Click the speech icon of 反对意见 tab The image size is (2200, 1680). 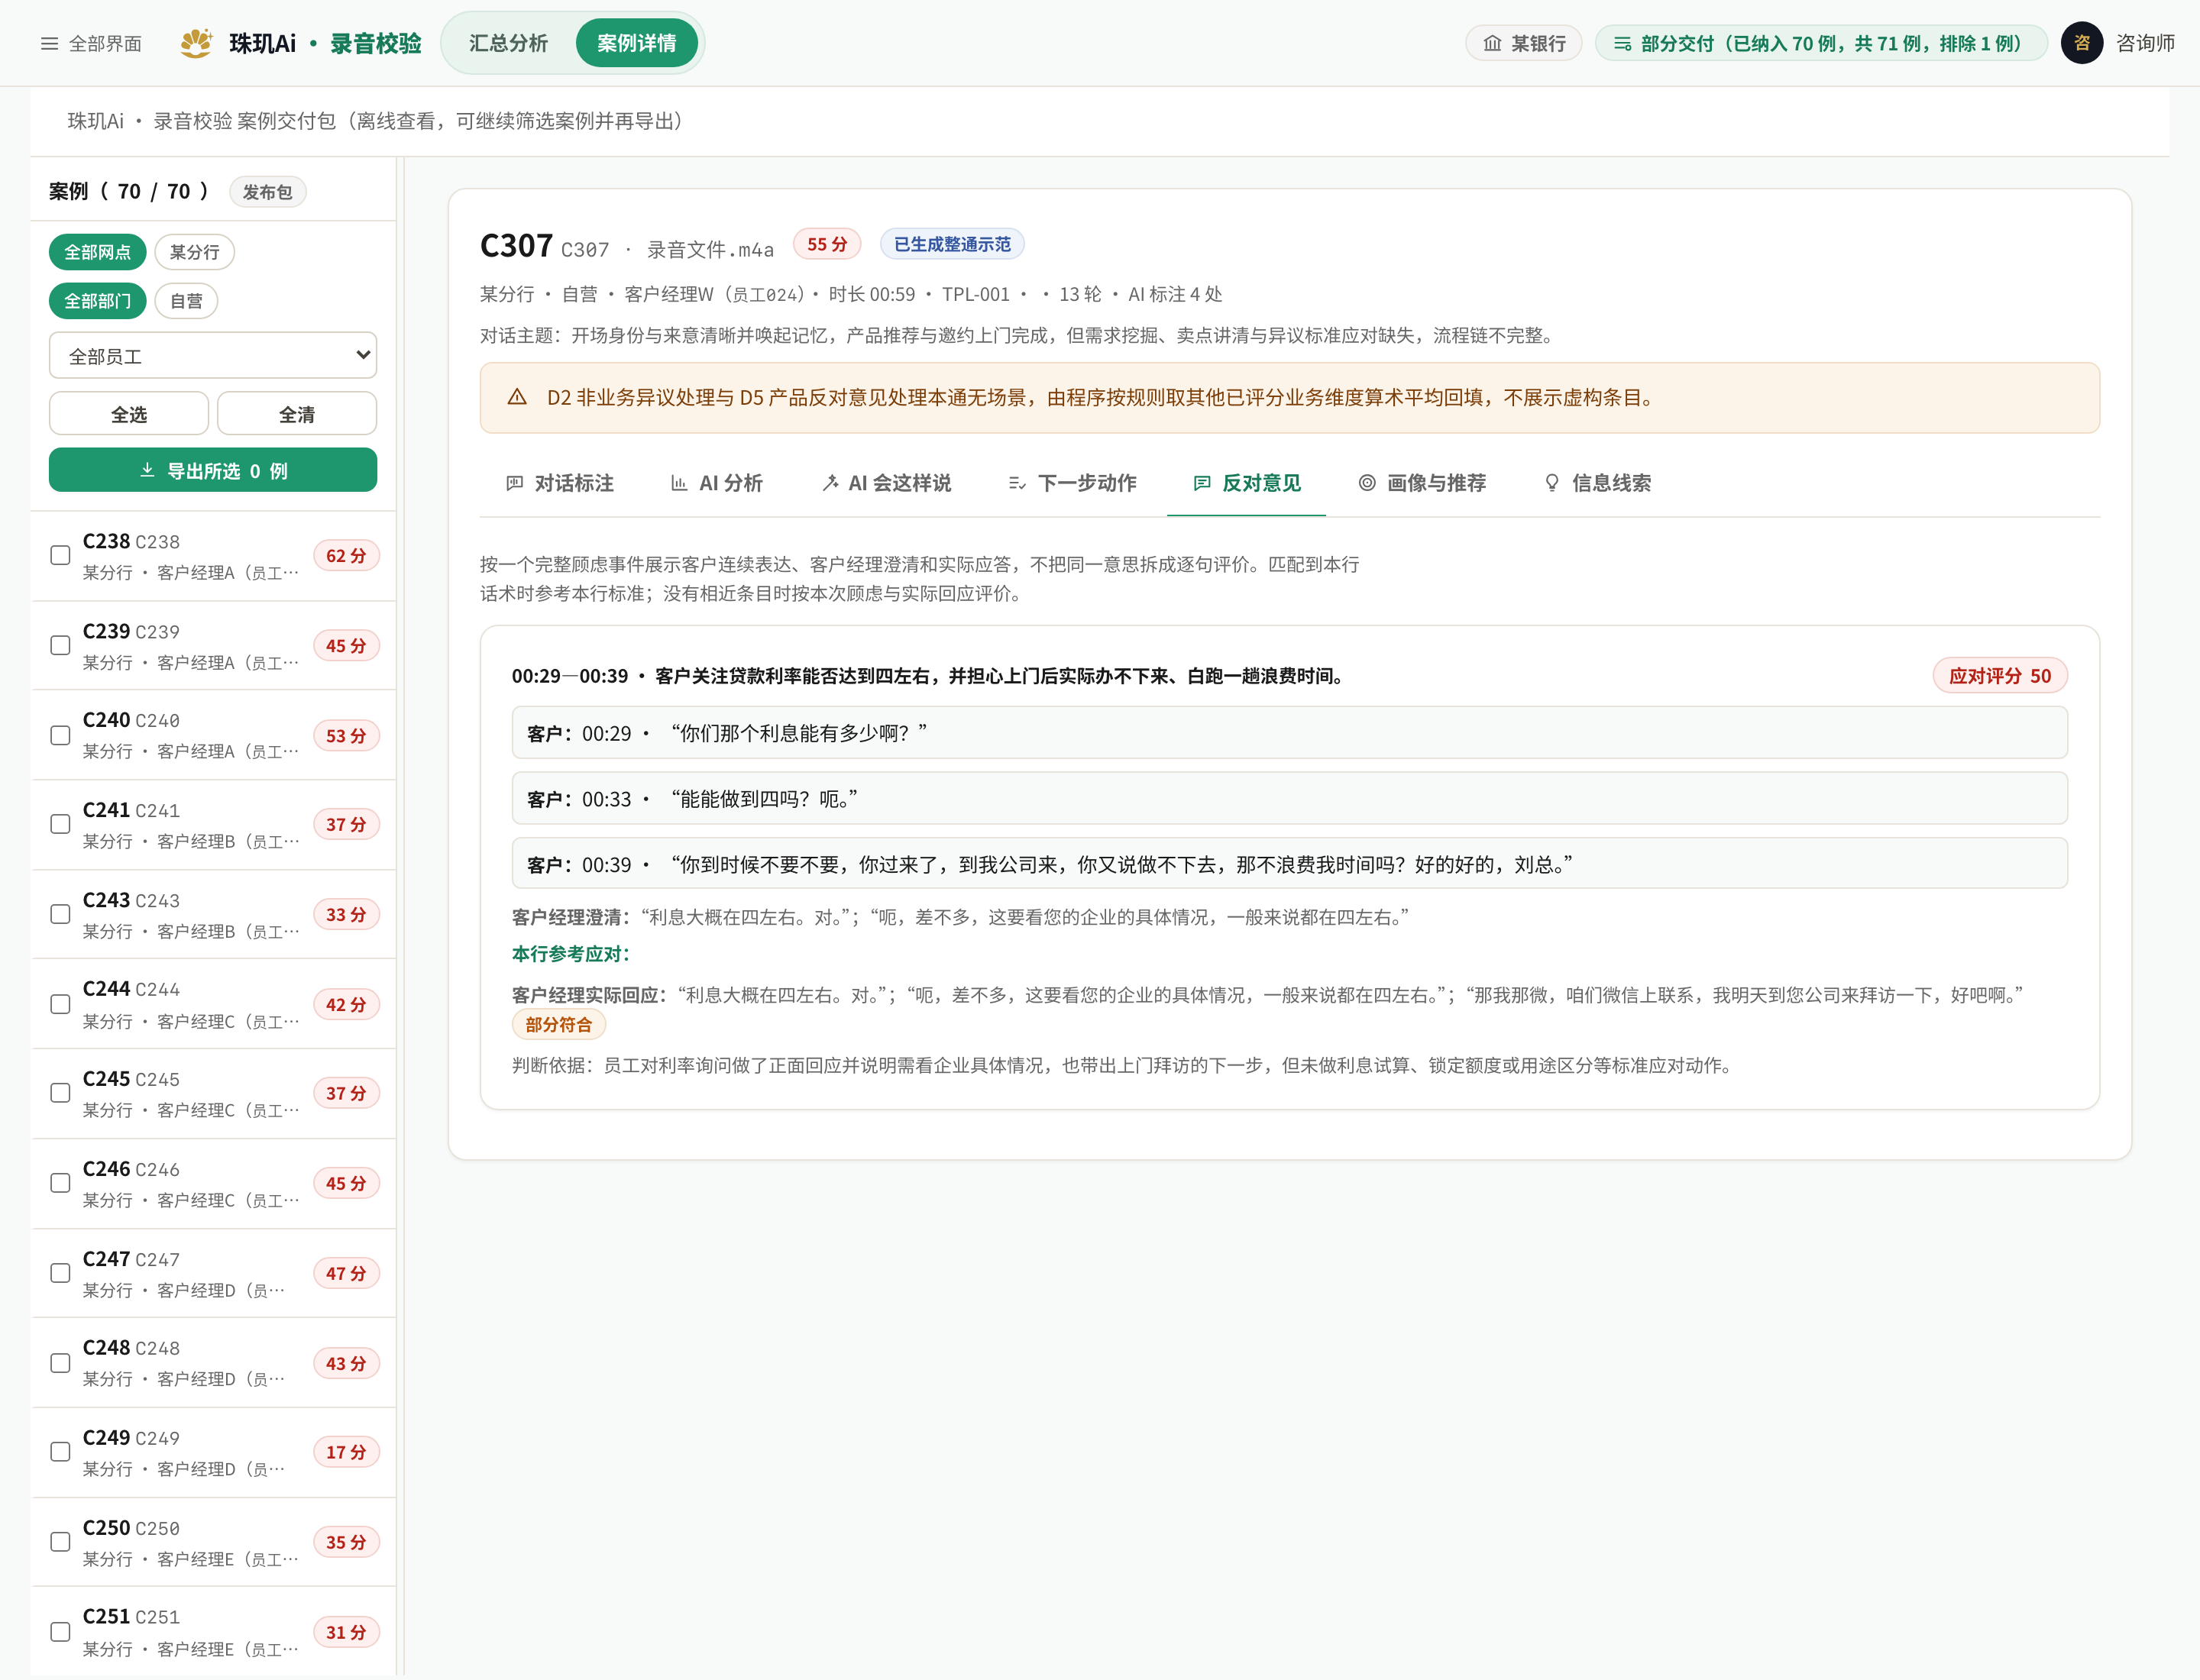tap(1202, 483)
